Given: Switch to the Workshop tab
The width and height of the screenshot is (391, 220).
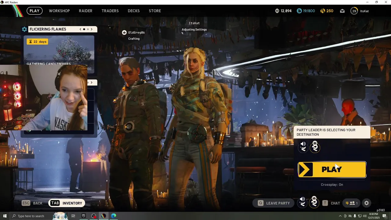Looking at the screenshot, I should click(59, 11).
